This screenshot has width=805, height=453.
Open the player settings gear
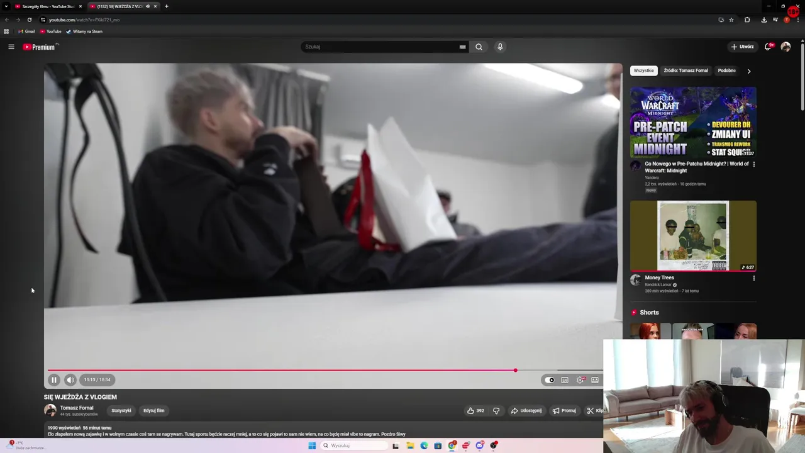pos(580,380)
